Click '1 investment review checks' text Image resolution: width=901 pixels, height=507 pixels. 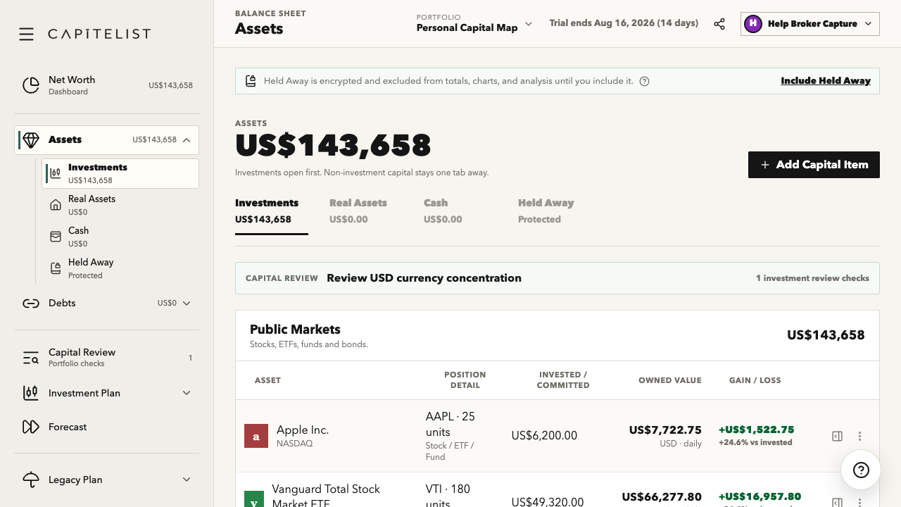812,278
